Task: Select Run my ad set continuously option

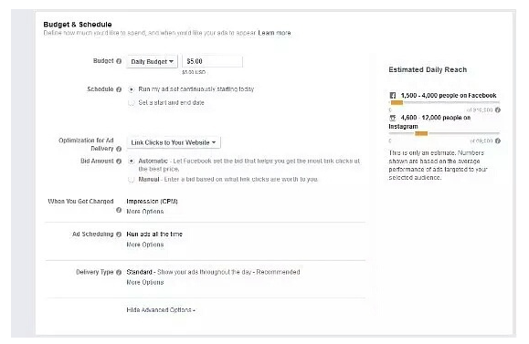Action: click(x=132, y=90)
